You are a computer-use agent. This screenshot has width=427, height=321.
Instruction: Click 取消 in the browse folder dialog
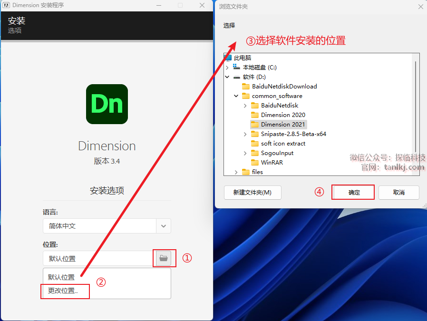pos(398,193)
